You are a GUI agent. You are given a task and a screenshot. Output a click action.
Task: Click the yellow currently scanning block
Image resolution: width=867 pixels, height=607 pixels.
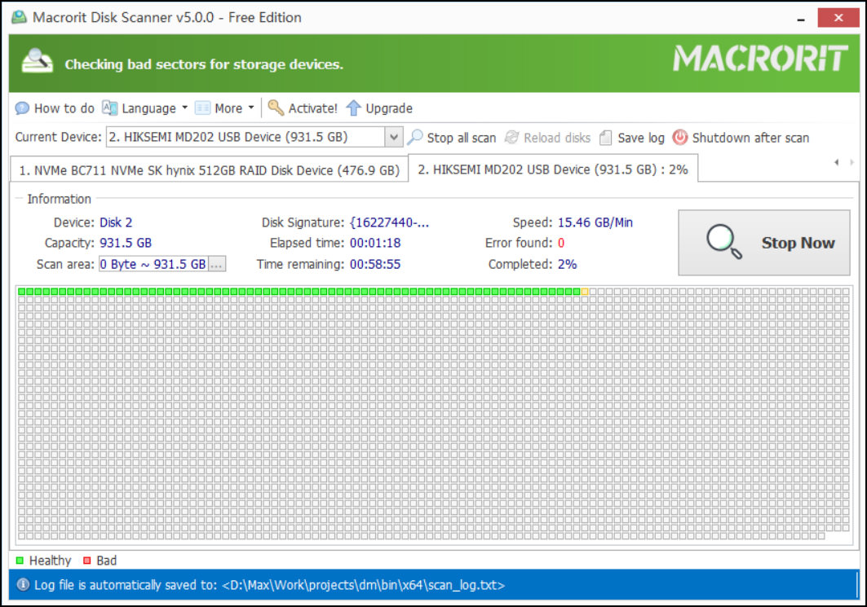click(x=585, y=292)
